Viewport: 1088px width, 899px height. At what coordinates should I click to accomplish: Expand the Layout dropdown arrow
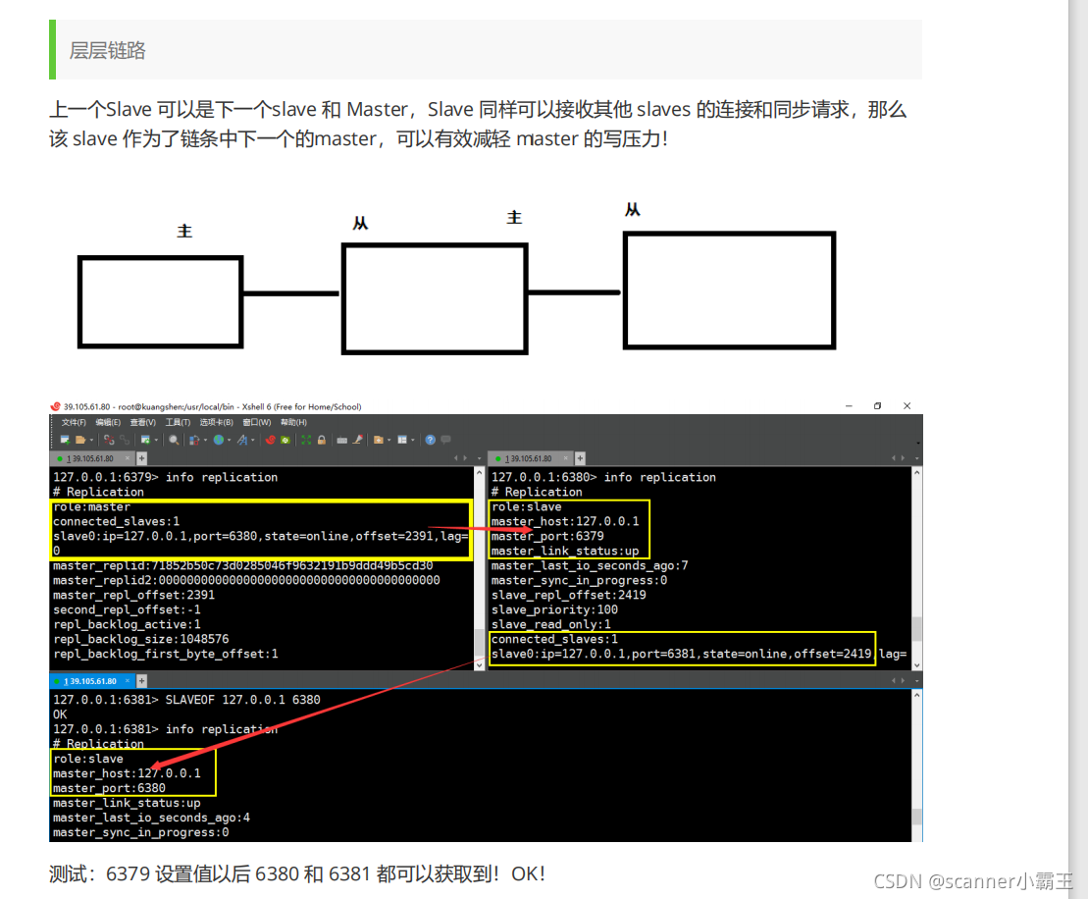click(x=413, y=440)
